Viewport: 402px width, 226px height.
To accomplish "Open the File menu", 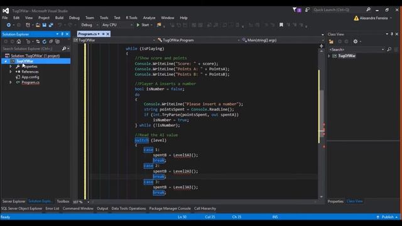I will (x=5, y=18).
